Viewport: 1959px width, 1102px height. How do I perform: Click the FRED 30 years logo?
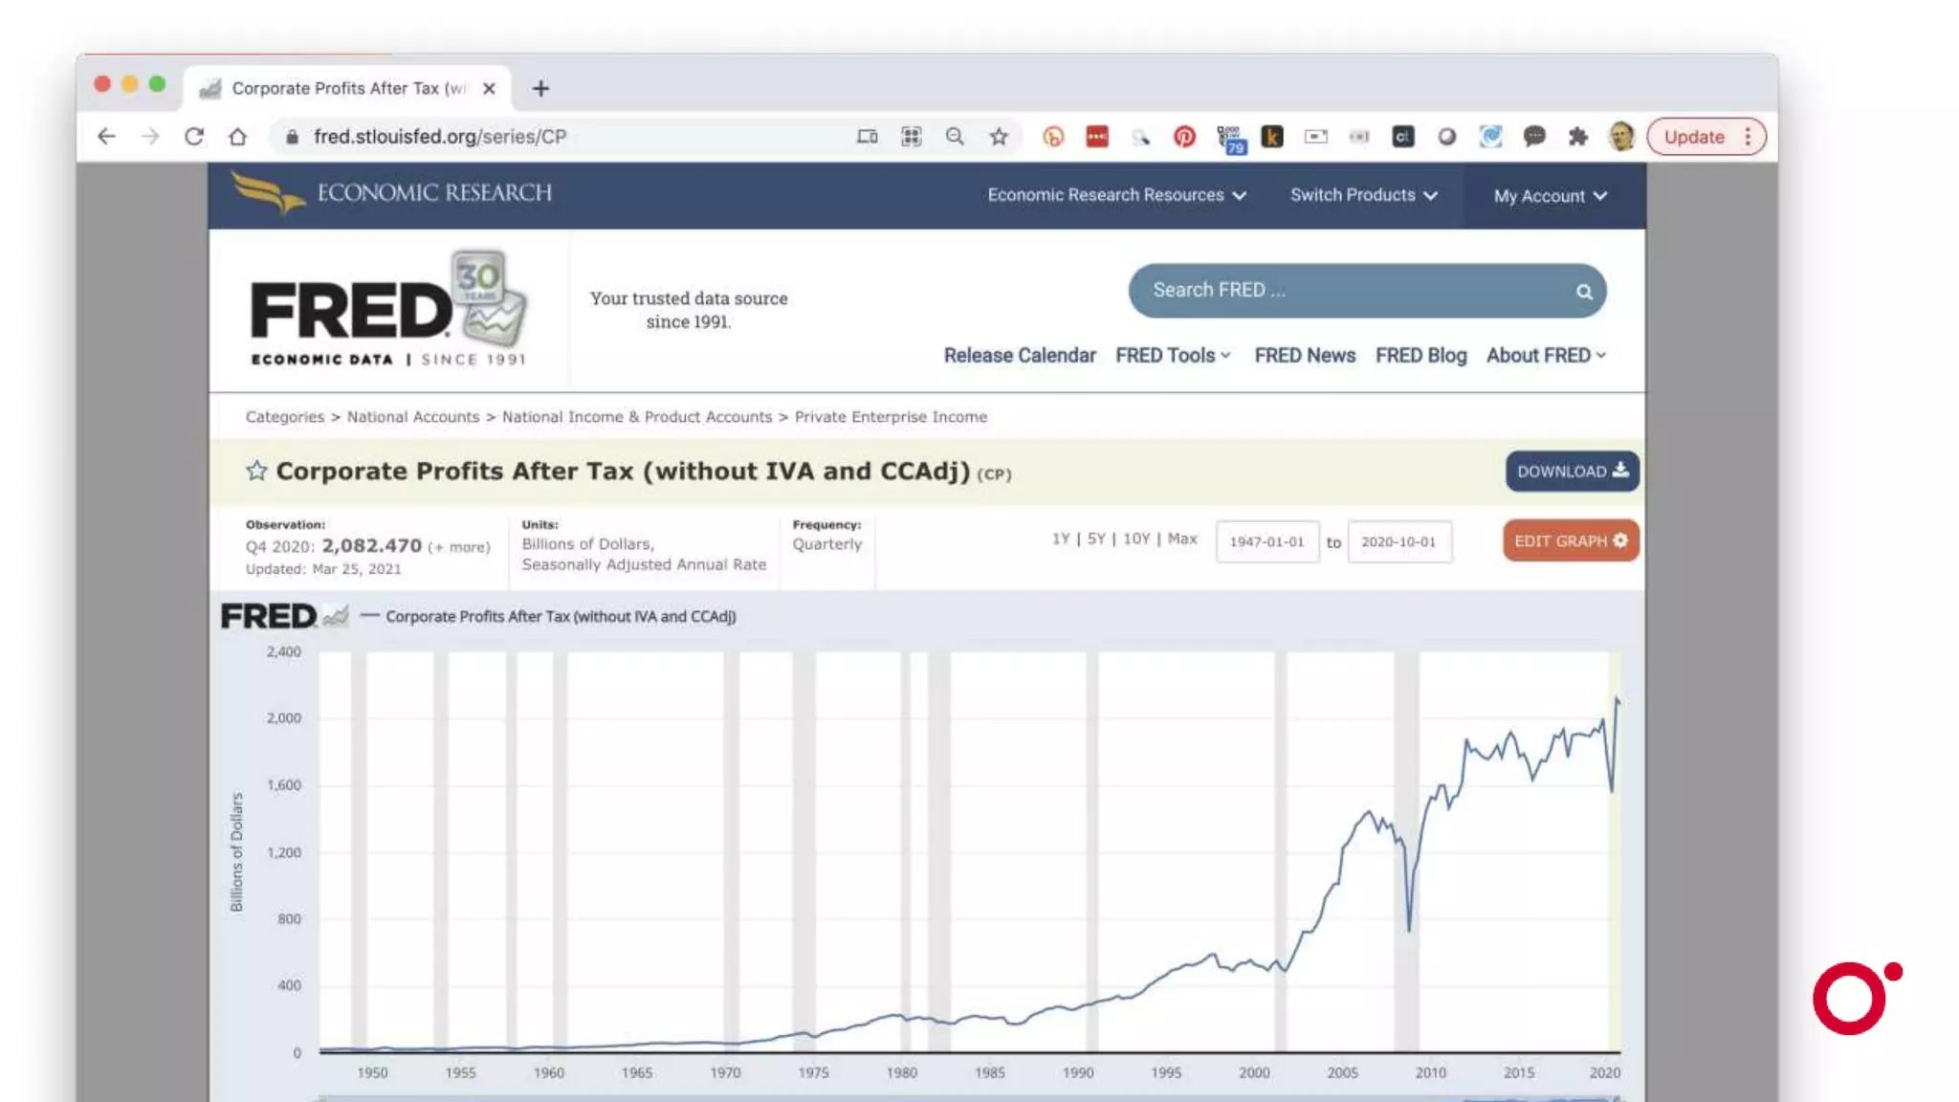click(386, 310)
